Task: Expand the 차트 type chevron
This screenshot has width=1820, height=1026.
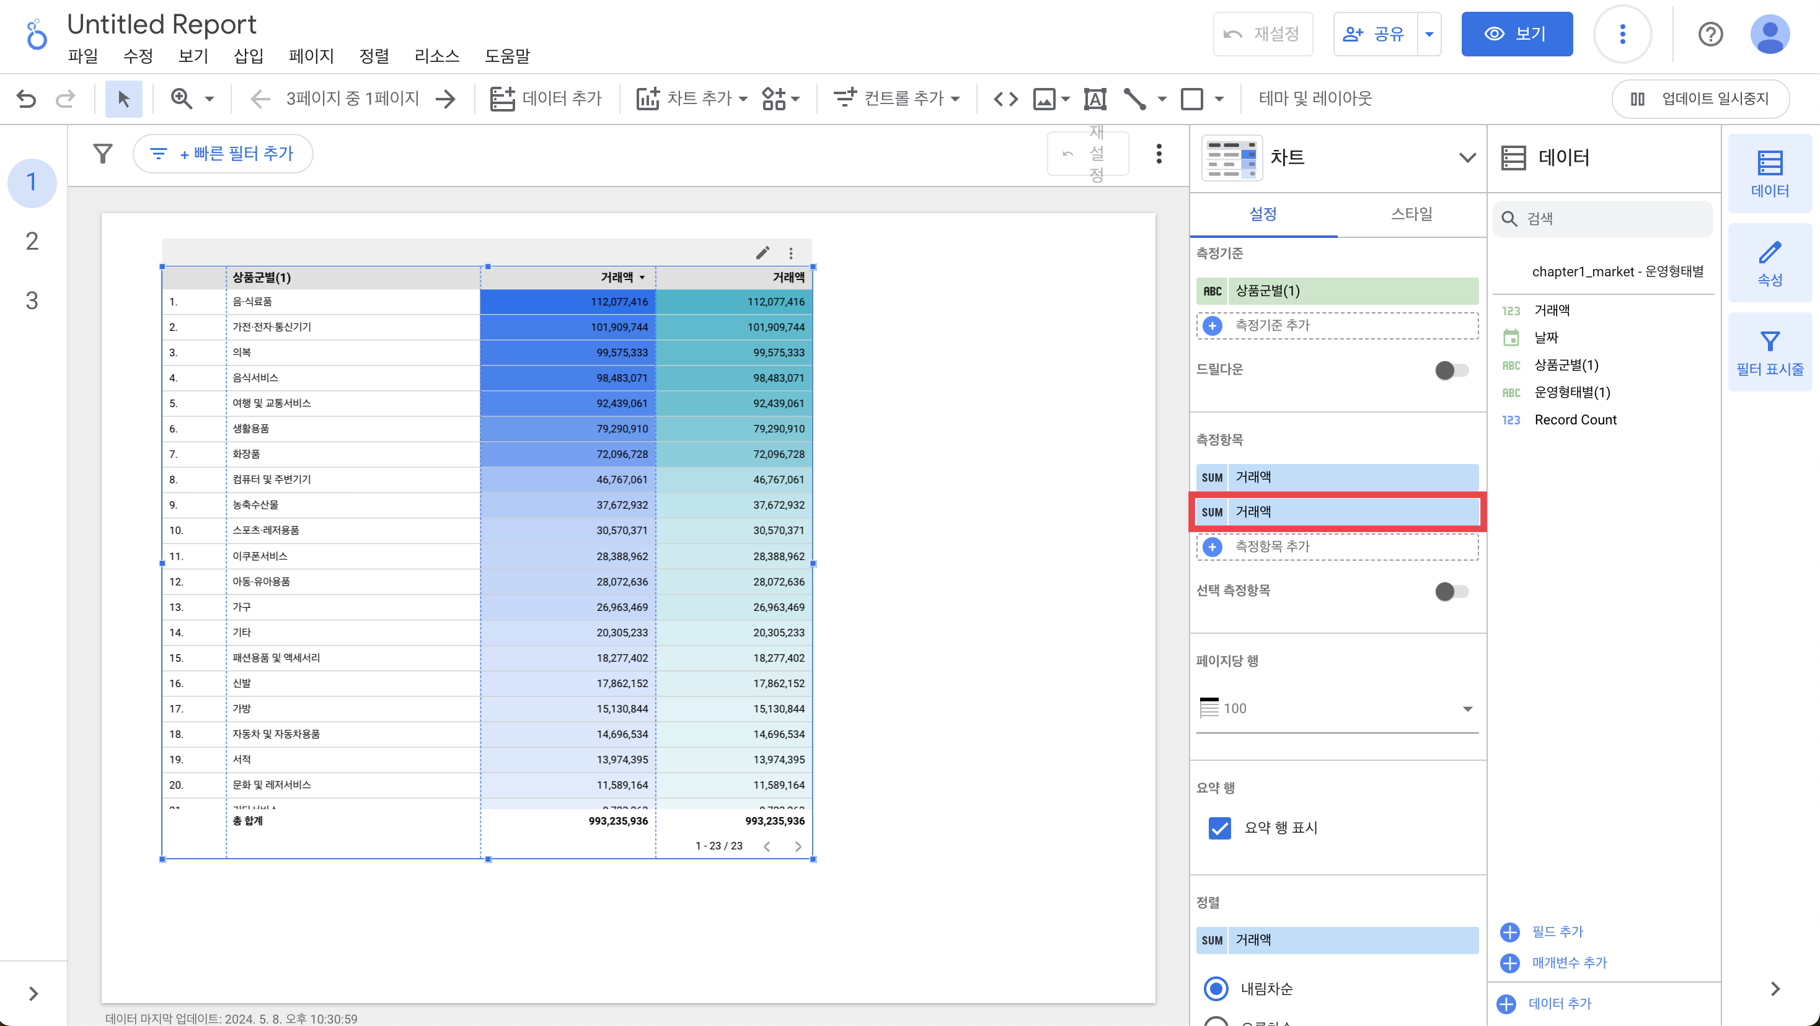Action: [1467, 157]
